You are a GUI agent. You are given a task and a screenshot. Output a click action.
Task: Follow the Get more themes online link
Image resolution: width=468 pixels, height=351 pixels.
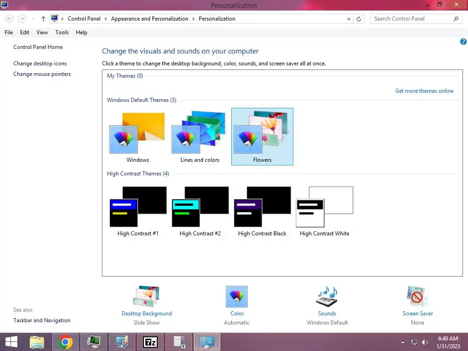click(x=424, y=91)
